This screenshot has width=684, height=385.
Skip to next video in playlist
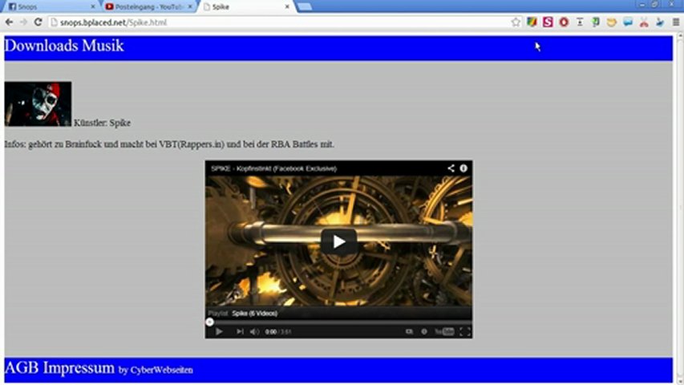[x=240, y=331]
